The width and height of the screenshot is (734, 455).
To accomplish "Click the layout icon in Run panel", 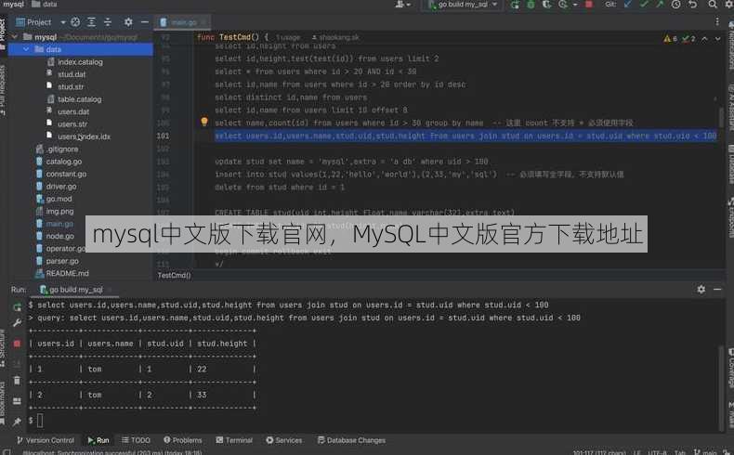I will (x=17, y=401).
